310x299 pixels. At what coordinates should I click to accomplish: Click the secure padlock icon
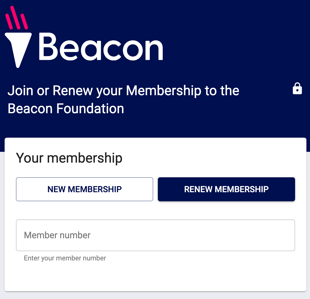click(x=297, y=89)
